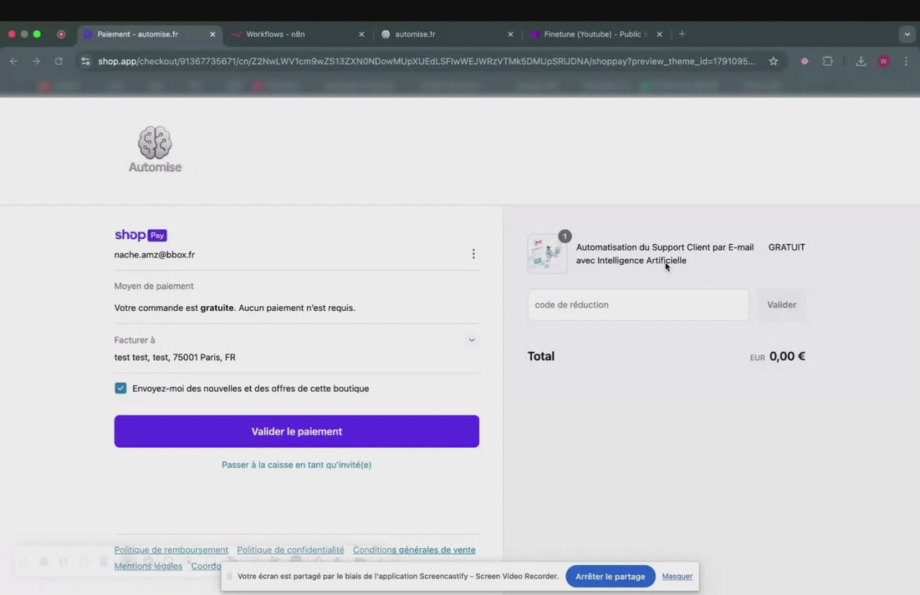This screenshot has height=595, width=920.
Task: Click the profile avatar icon in toolbar
Action: click(x=884, y=61)
